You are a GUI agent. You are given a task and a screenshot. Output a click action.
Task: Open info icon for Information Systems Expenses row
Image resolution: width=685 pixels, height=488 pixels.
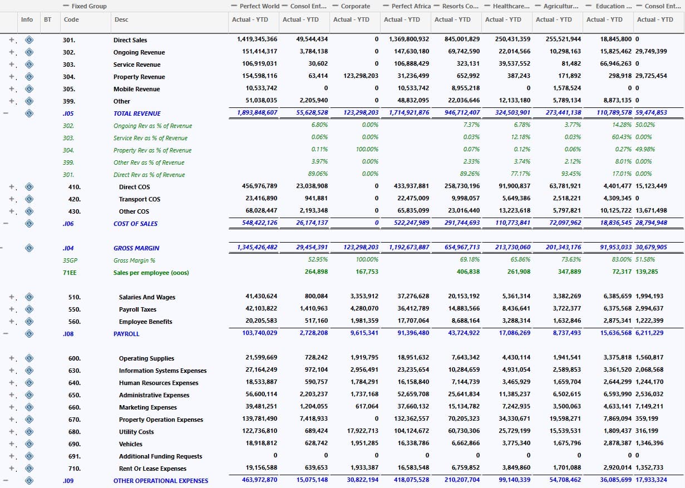29,371
